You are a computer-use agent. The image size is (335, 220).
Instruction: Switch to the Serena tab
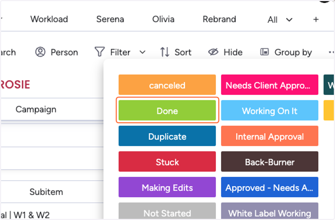tap(110, 19)
